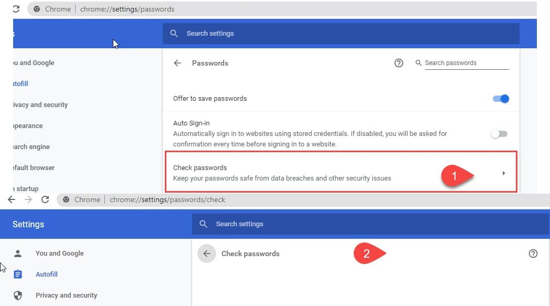
Task: Click the reload icon in lower browser toolbar
Action: pos(45,199)
